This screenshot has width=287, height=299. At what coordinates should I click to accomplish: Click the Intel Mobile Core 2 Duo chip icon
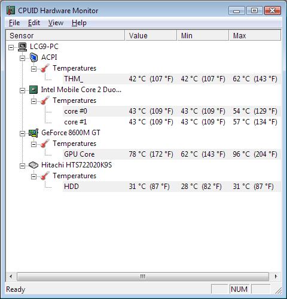point(33,90)
